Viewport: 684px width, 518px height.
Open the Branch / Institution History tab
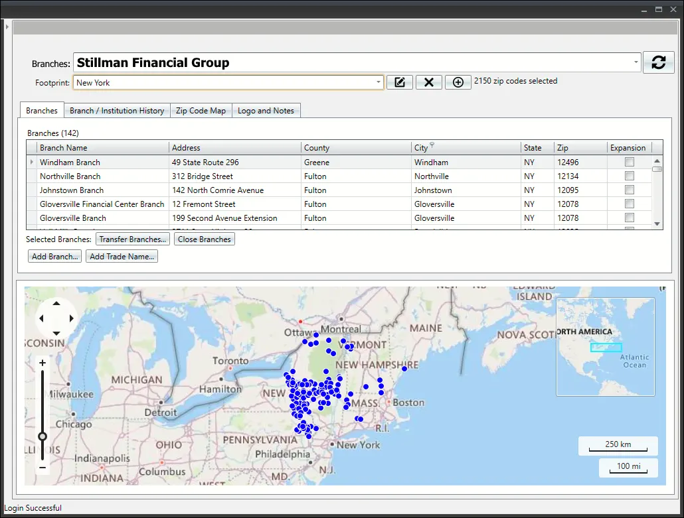tap(117, 111)
